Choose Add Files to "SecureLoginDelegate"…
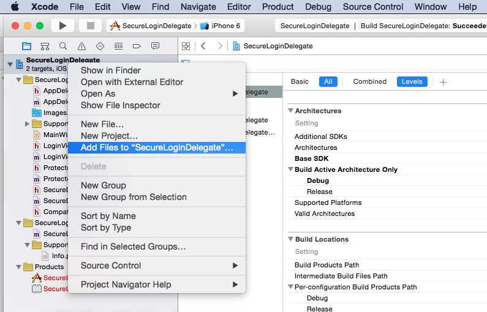The height and width of the screenshot is (312, 487). 157,147
